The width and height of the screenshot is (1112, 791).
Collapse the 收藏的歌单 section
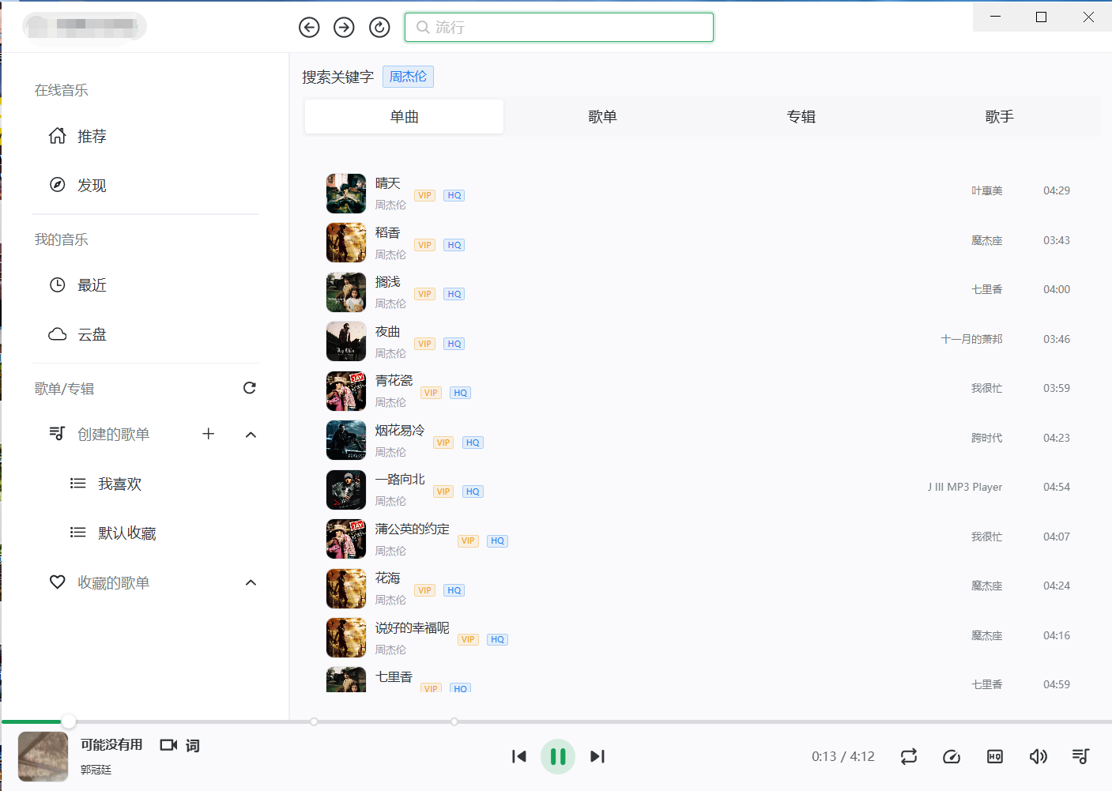click(251, 583)
